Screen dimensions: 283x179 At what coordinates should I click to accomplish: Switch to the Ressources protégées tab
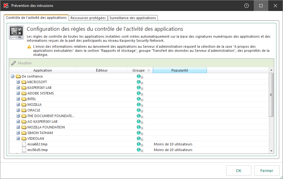(x=88, y=18)
